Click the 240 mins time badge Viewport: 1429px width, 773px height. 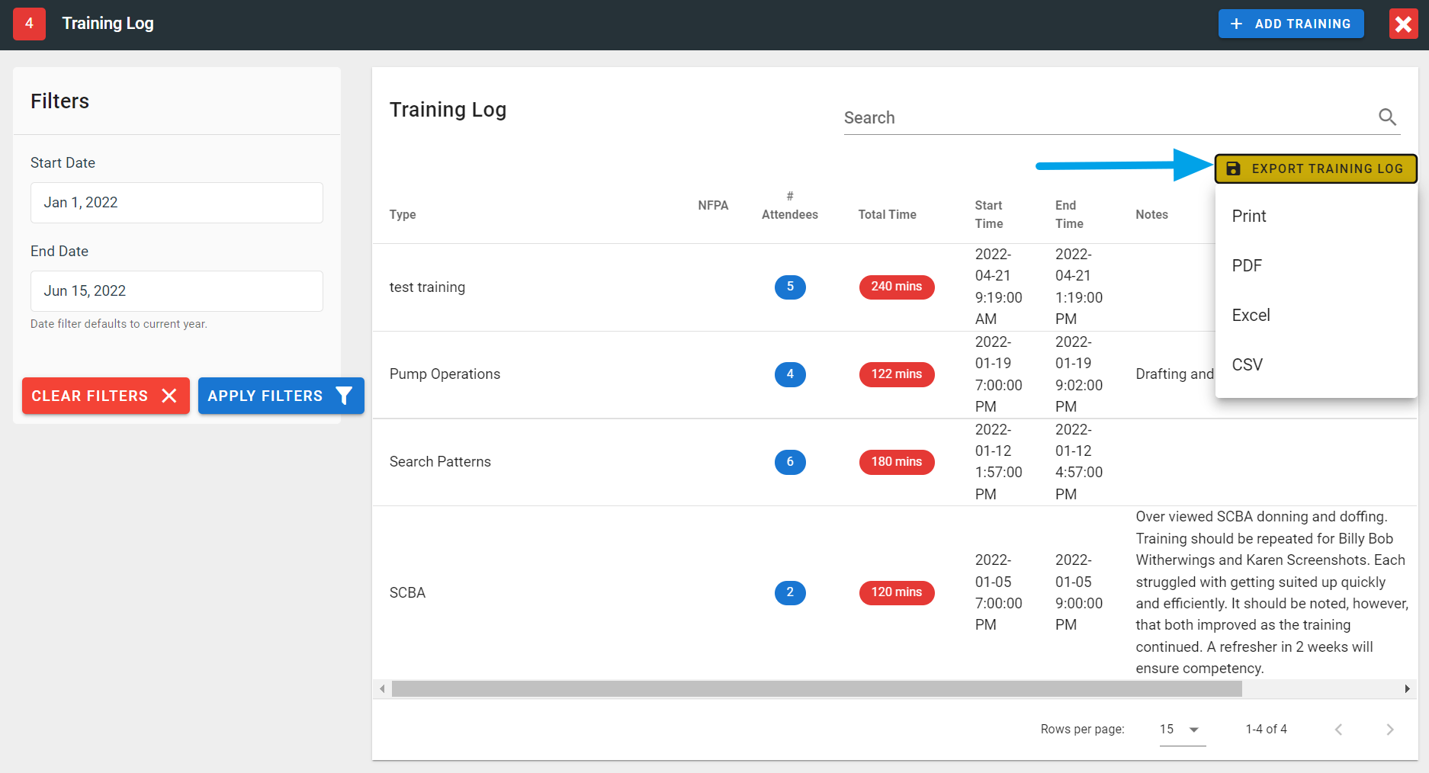[896, 287]
